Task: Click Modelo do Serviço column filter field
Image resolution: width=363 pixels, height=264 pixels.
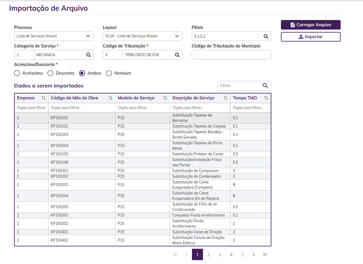Action: tap(142, 108)
